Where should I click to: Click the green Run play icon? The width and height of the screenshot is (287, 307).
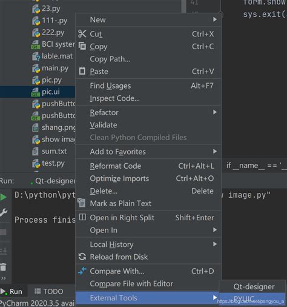point(3,197)
